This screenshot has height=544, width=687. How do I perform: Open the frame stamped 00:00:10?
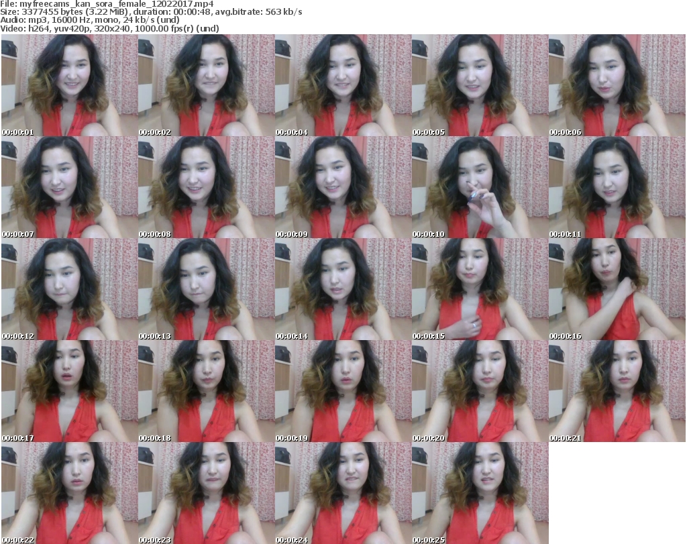point(480,187)
